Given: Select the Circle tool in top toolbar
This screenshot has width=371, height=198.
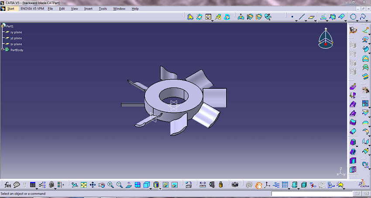Looking at the screenshot, I should click(353, 17).
